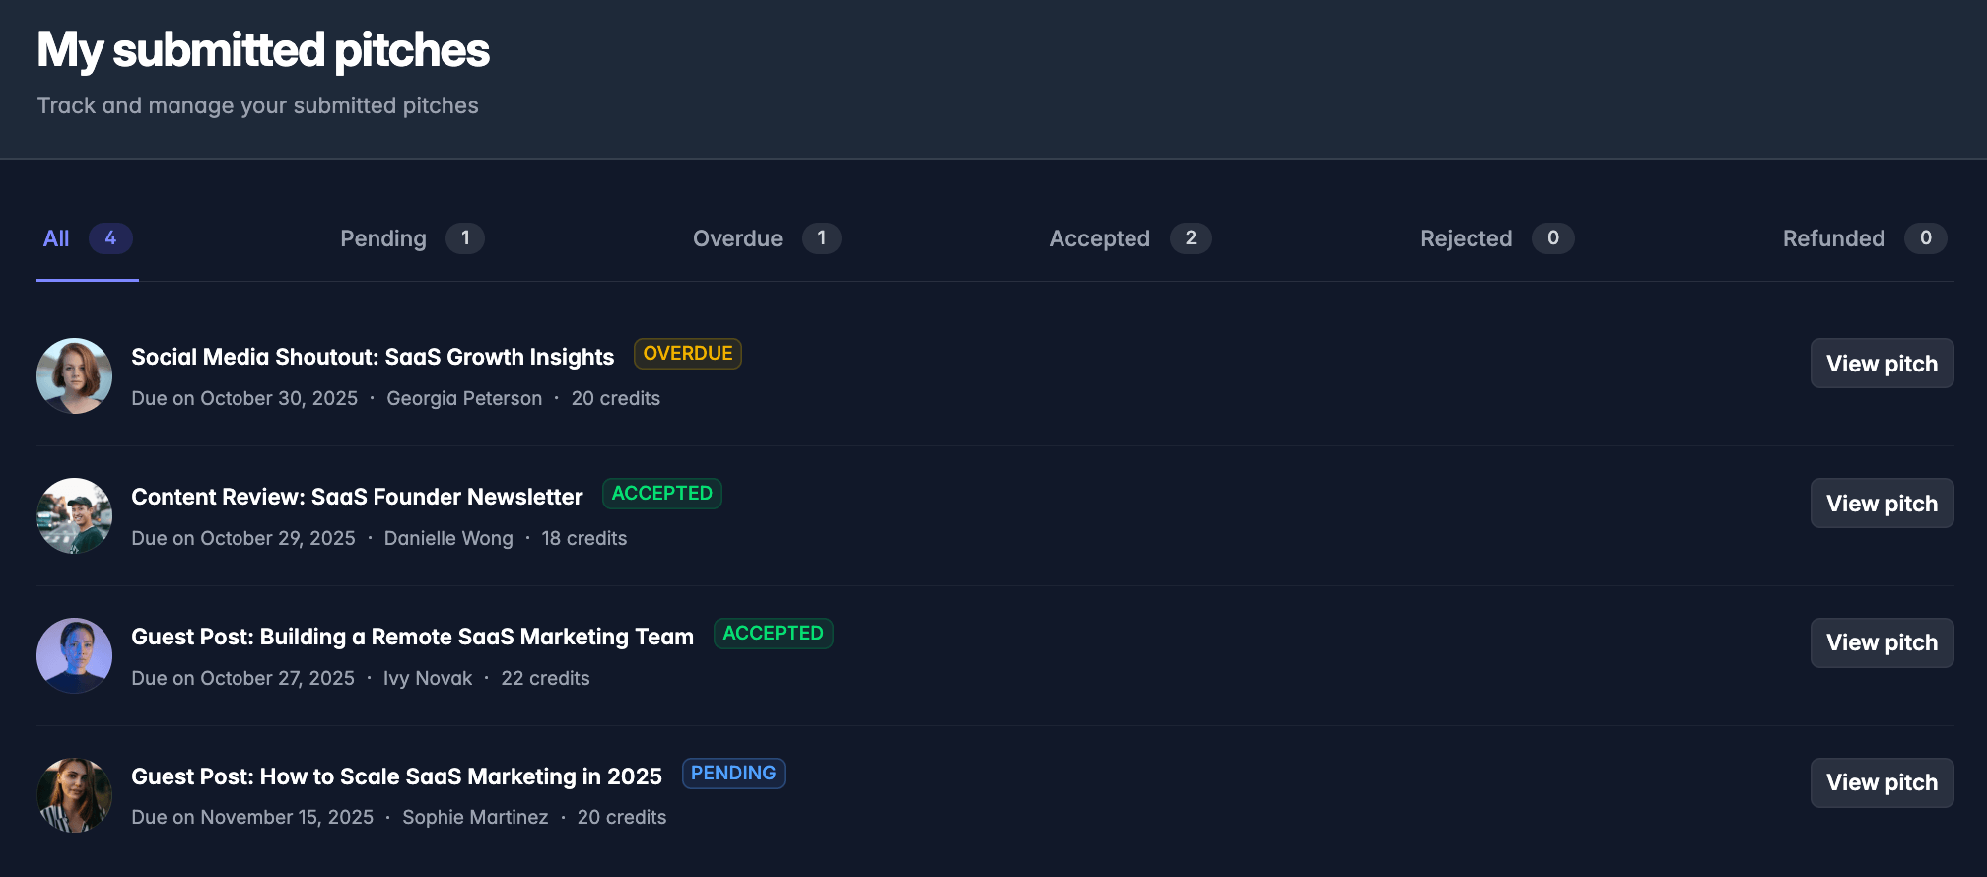Click the ACCEPTED badge on Remote SaaS Marketing Team
The height and width of the screenshot is (877, 1987).
(x=774, y=634)
